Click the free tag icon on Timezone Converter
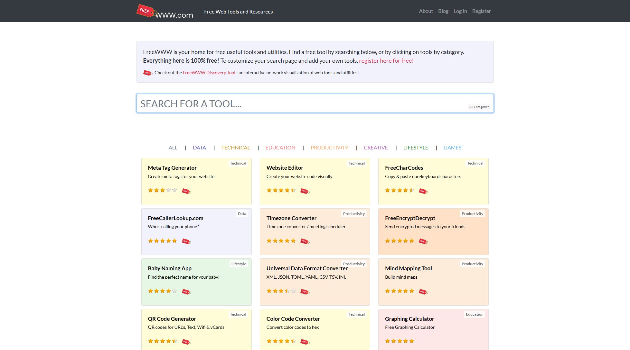 click(x=305, y=241)
